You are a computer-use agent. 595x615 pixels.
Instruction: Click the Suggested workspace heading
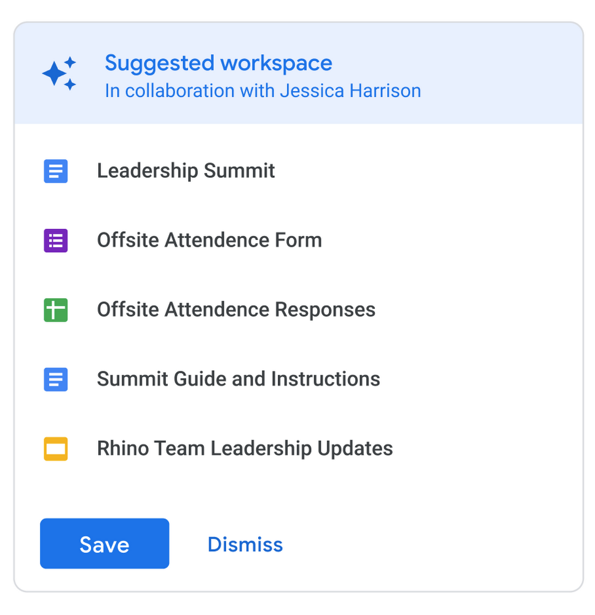tap(218, 63)
